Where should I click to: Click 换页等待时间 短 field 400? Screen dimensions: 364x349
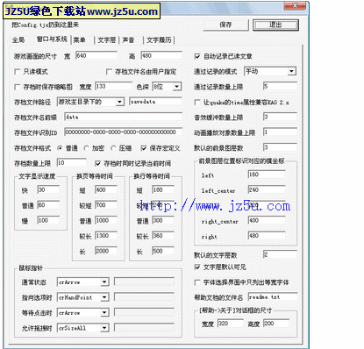tap(106, 189)
